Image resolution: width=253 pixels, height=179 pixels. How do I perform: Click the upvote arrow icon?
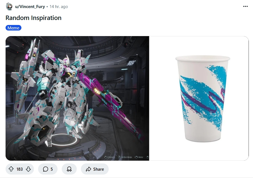coord(11,169)
